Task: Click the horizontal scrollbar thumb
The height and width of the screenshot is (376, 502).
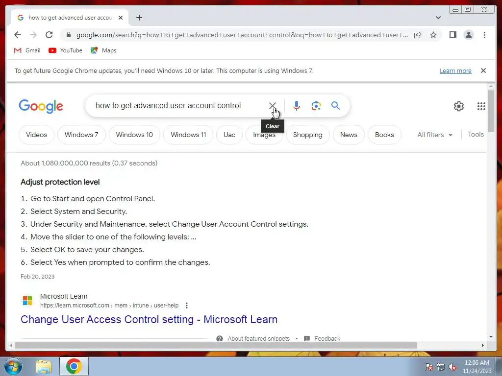Action: (x=216, y=345)
